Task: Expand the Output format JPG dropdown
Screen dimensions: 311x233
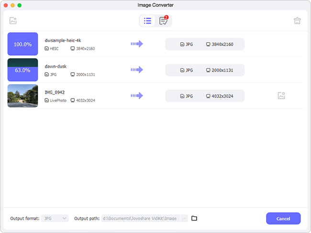Action: [x=55, y=218]
